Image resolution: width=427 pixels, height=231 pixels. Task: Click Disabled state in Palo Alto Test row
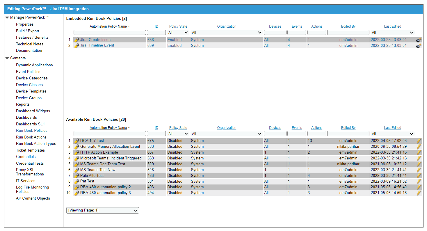pyautogui.click(x=175, y=176)
